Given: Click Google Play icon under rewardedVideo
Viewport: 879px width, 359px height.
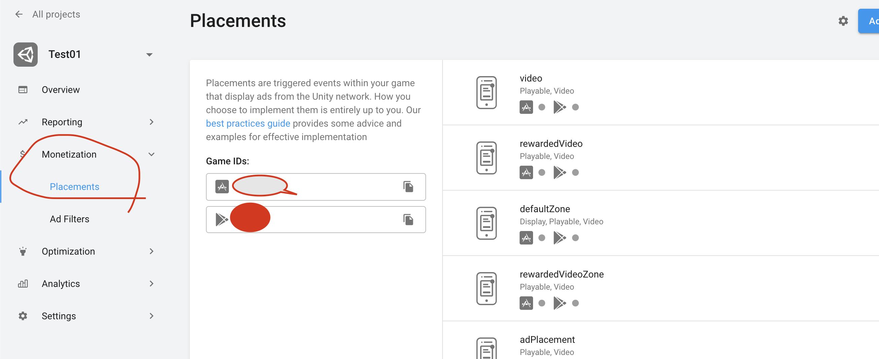Looking at the screenshot, I should coord(560,172).
